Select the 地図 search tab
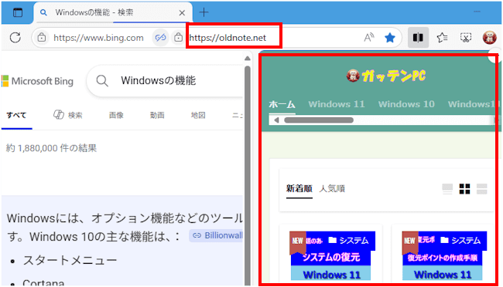The image size is (503, 287). (198, 115)
